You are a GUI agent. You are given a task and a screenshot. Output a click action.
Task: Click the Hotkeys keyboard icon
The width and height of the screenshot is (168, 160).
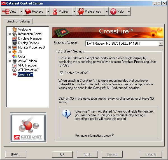[28, 12]
